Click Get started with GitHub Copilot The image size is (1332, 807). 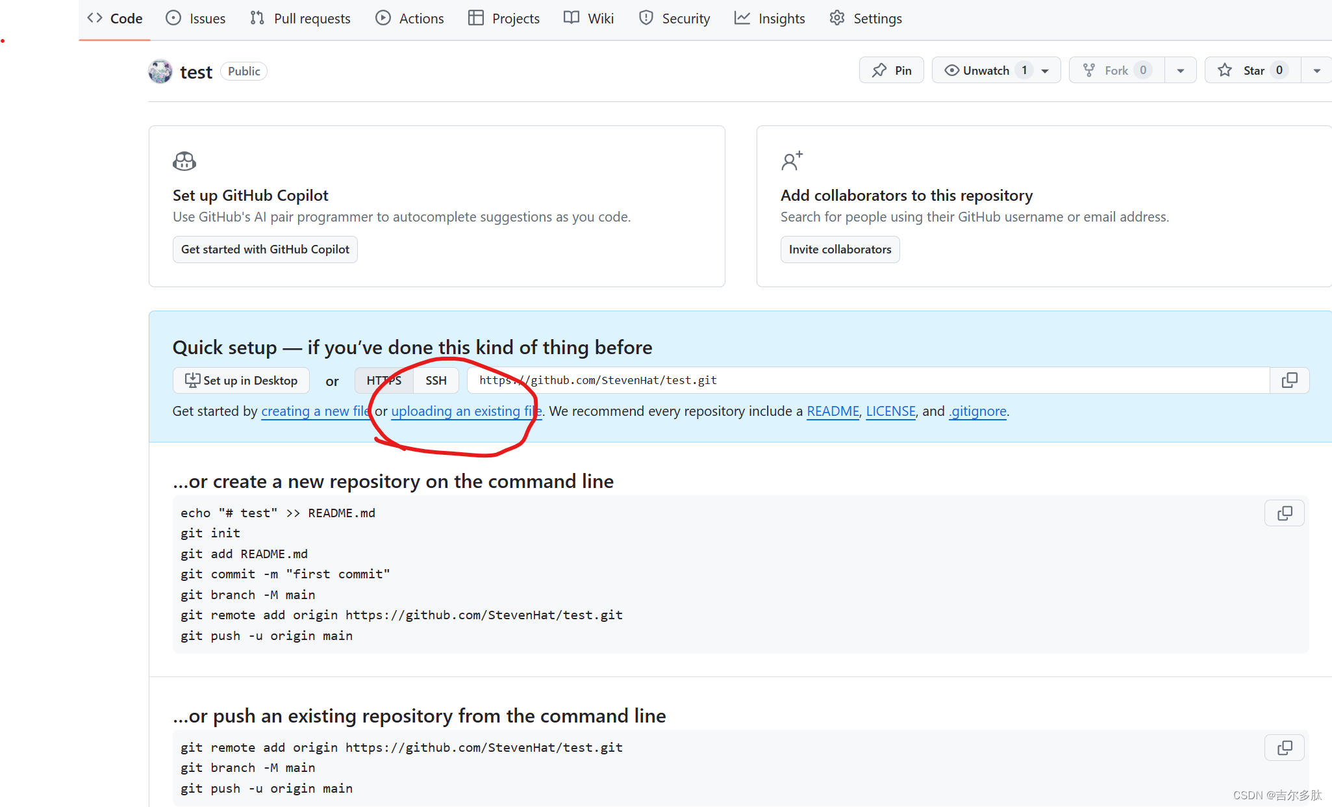coord(265,250)
